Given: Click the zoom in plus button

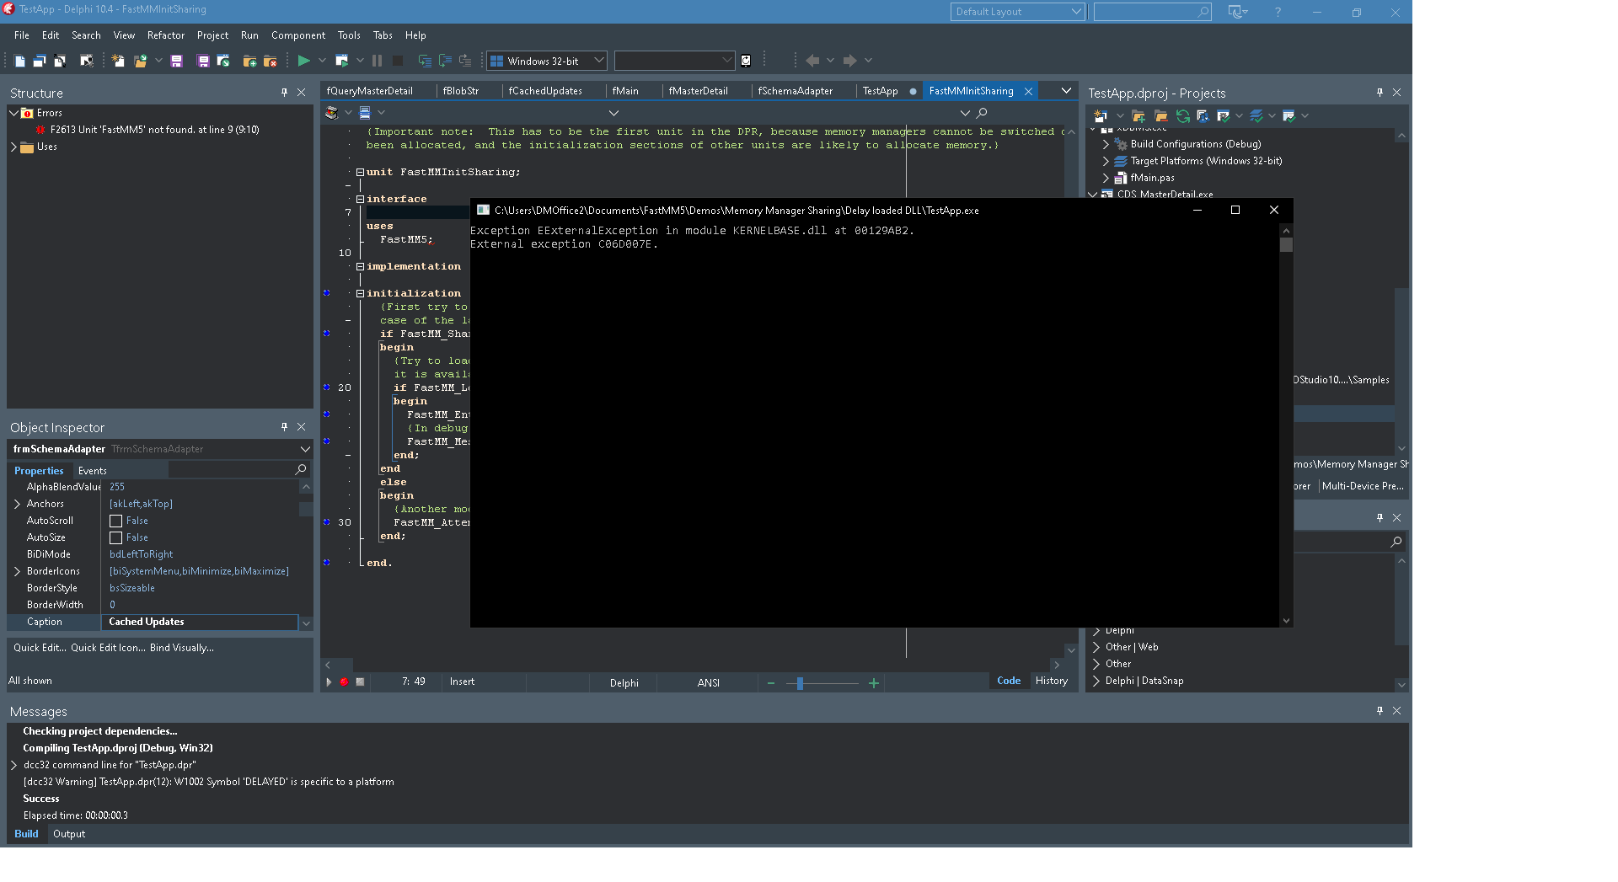Looking at the screenshot, I should 874,683.
